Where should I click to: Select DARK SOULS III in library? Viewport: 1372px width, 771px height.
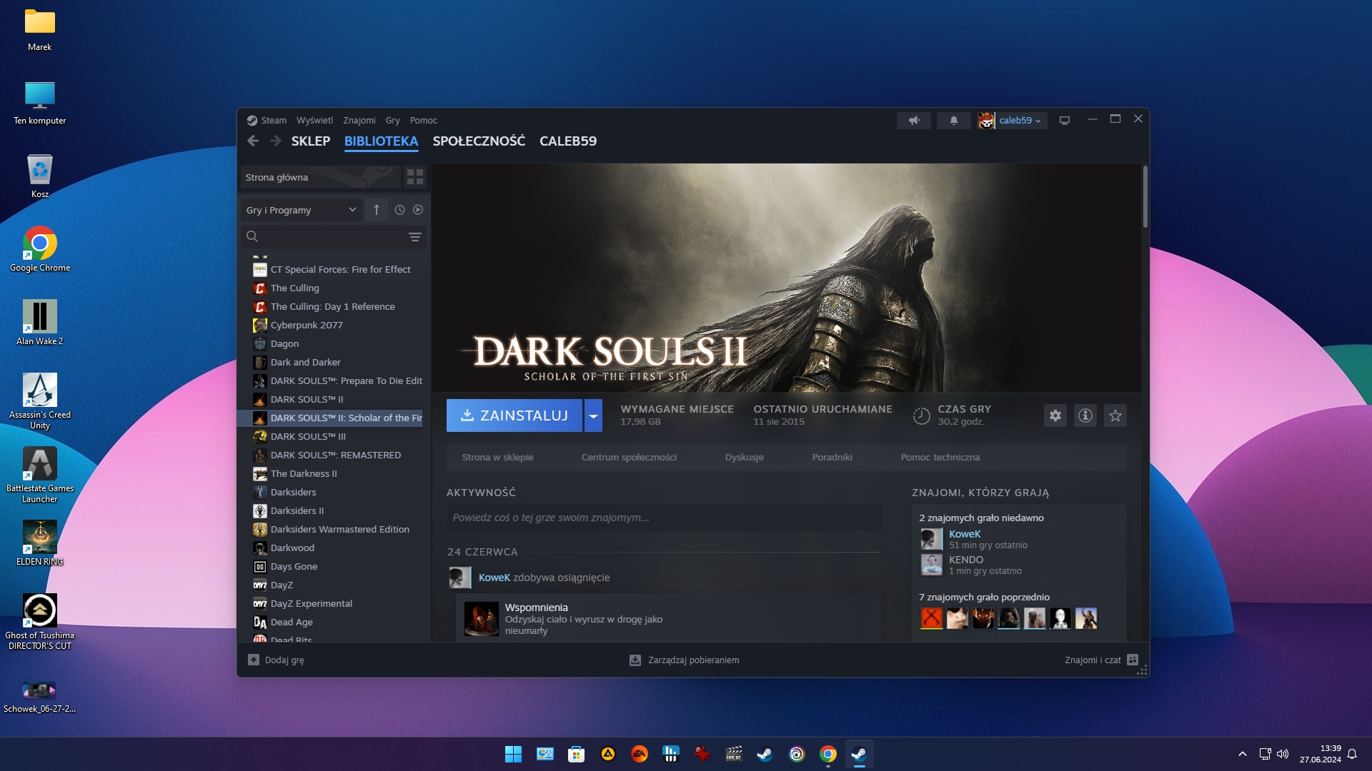(x=334, y=437)
